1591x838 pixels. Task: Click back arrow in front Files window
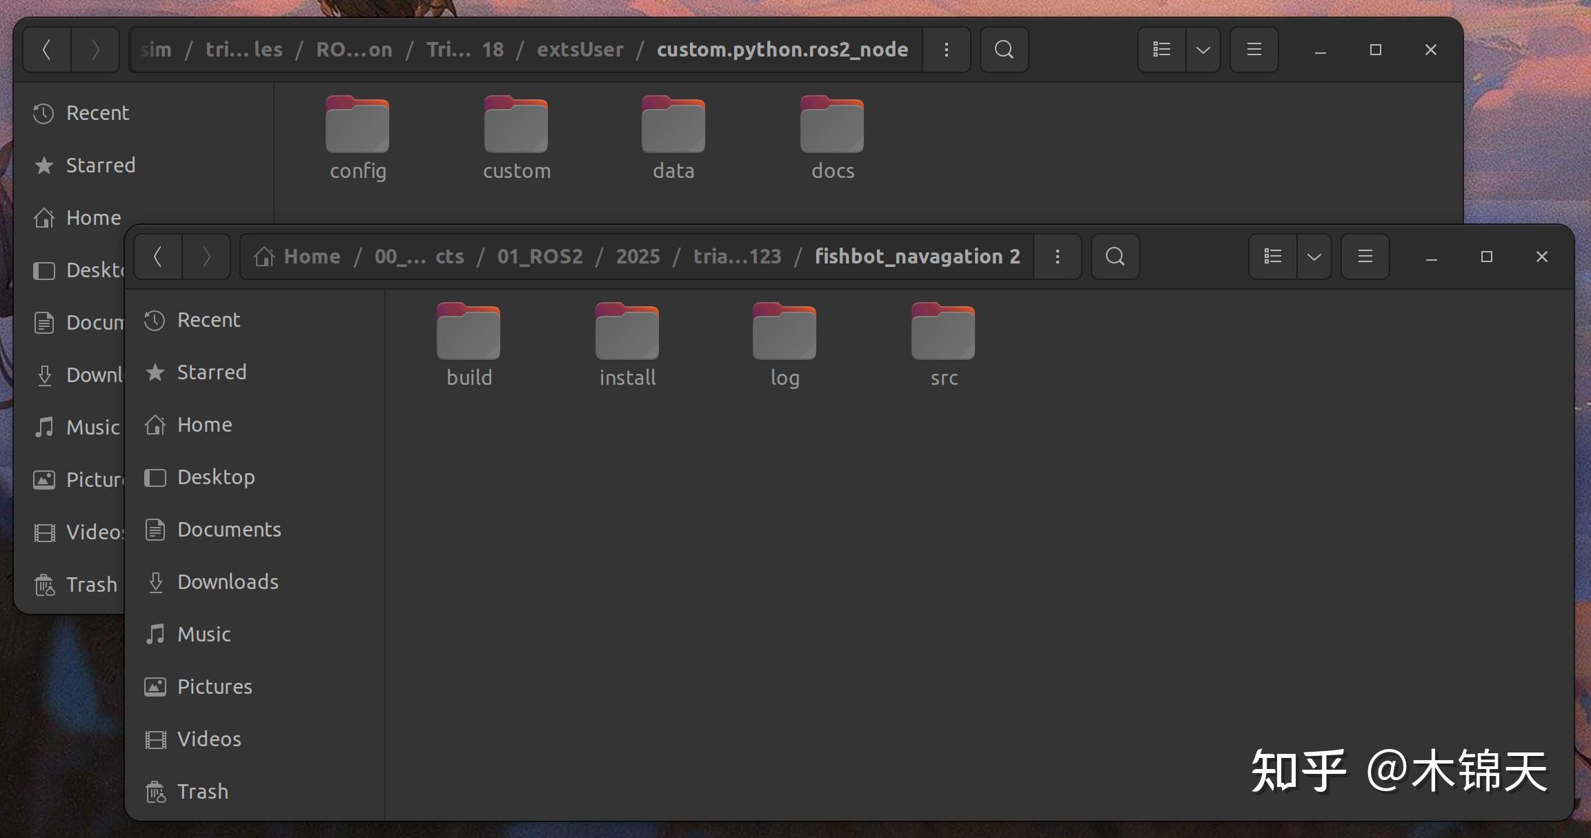[158, 257]
